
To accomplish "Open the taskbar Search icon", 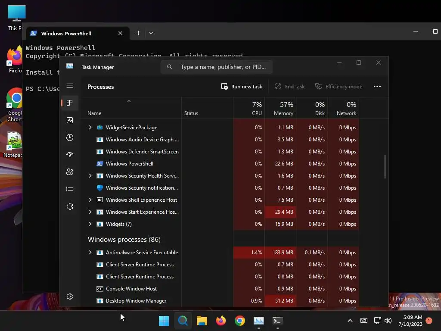I will pyautogui.click(x=183, y=321).
